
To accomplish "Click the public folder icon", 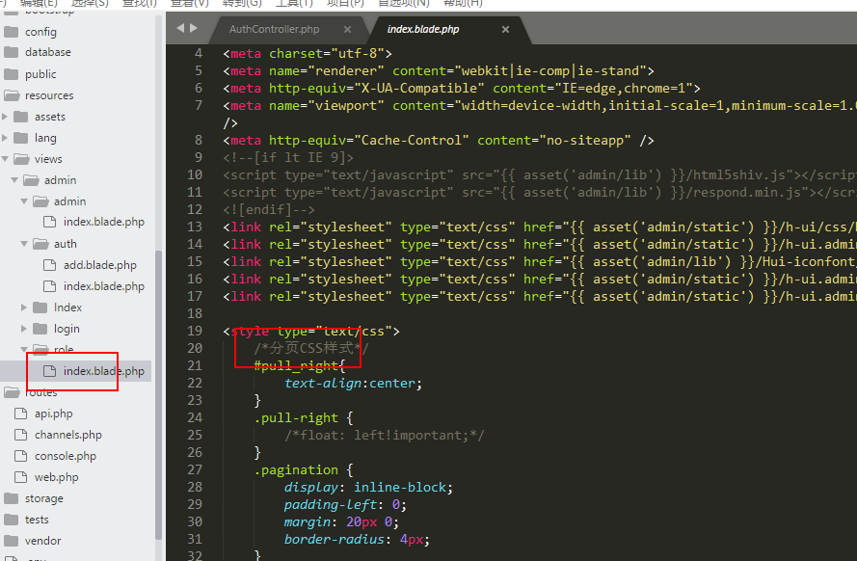I will point(12,74).
